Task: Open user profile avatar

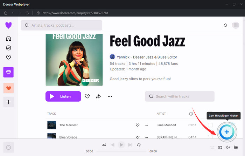Action: point(236,25)
